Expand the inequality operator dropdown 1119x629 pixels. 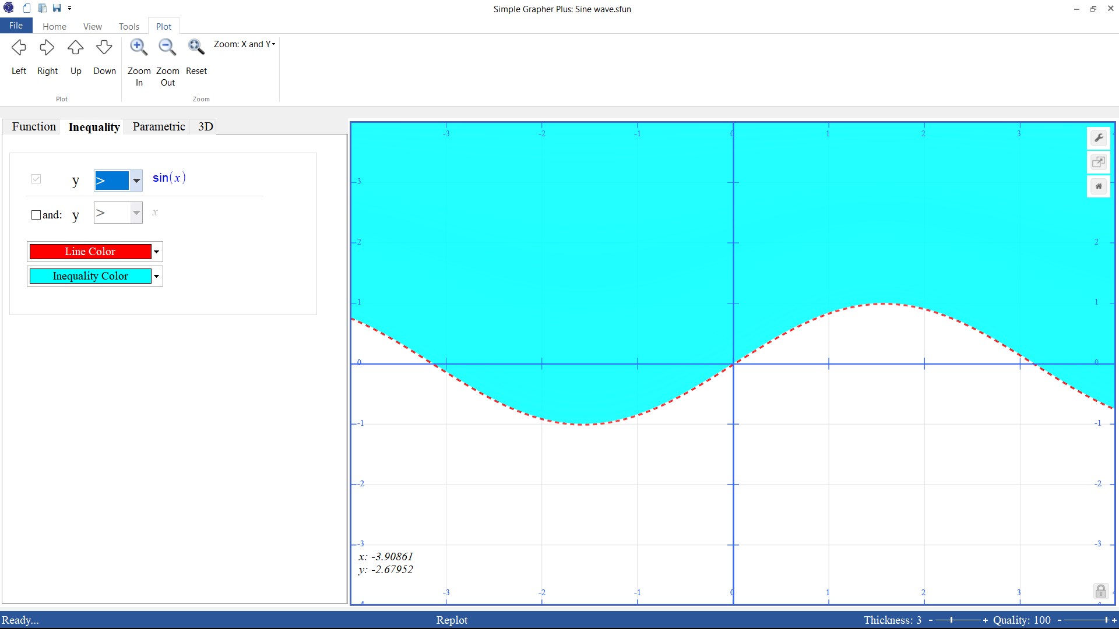pyautogui.click(x=136, y=181)
